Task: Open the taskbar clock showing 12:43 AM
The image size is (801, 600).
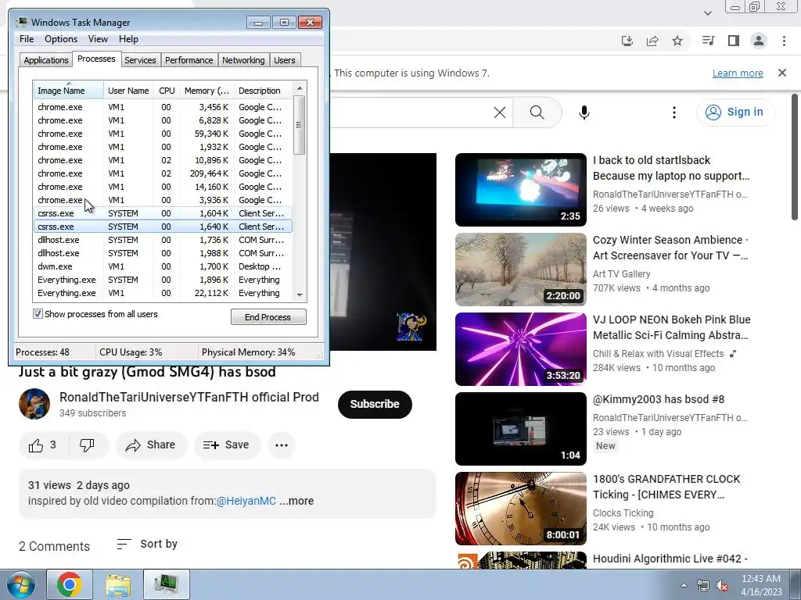Action: [x=761, y=585]
